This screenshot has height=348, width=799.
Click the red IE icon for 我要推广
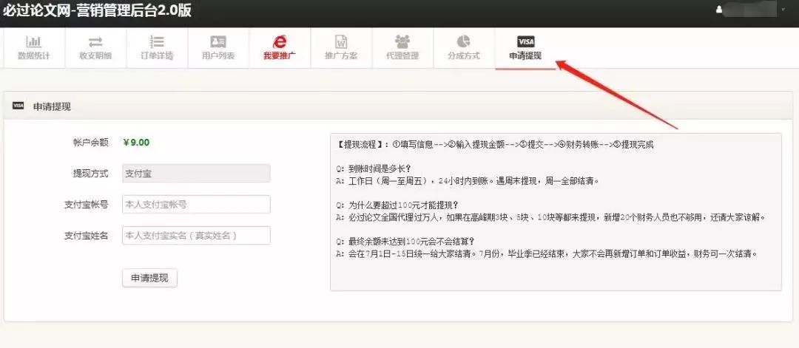[x=280, y=41]
